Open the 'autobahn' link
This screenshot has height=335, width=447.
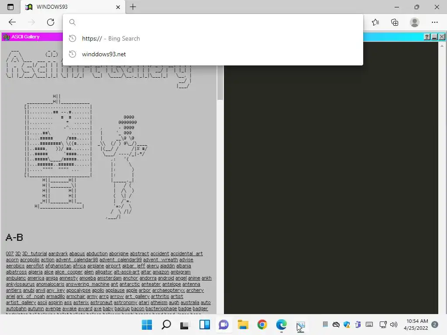coord(16,308)
